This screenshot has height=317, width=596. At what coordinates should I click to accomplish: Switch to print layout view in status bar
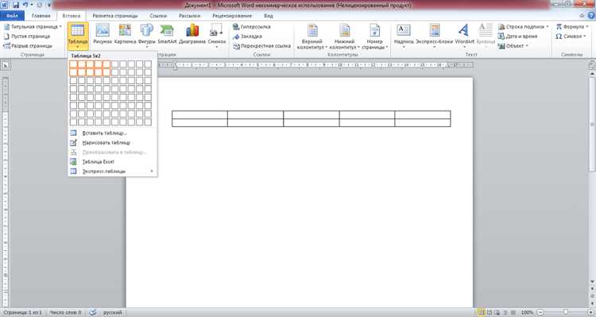coord(481,312)
